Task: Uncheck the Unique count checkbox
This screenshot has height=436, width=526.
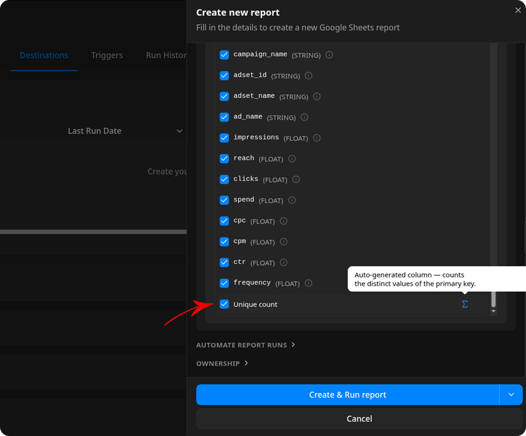Action: click(224, 304)
